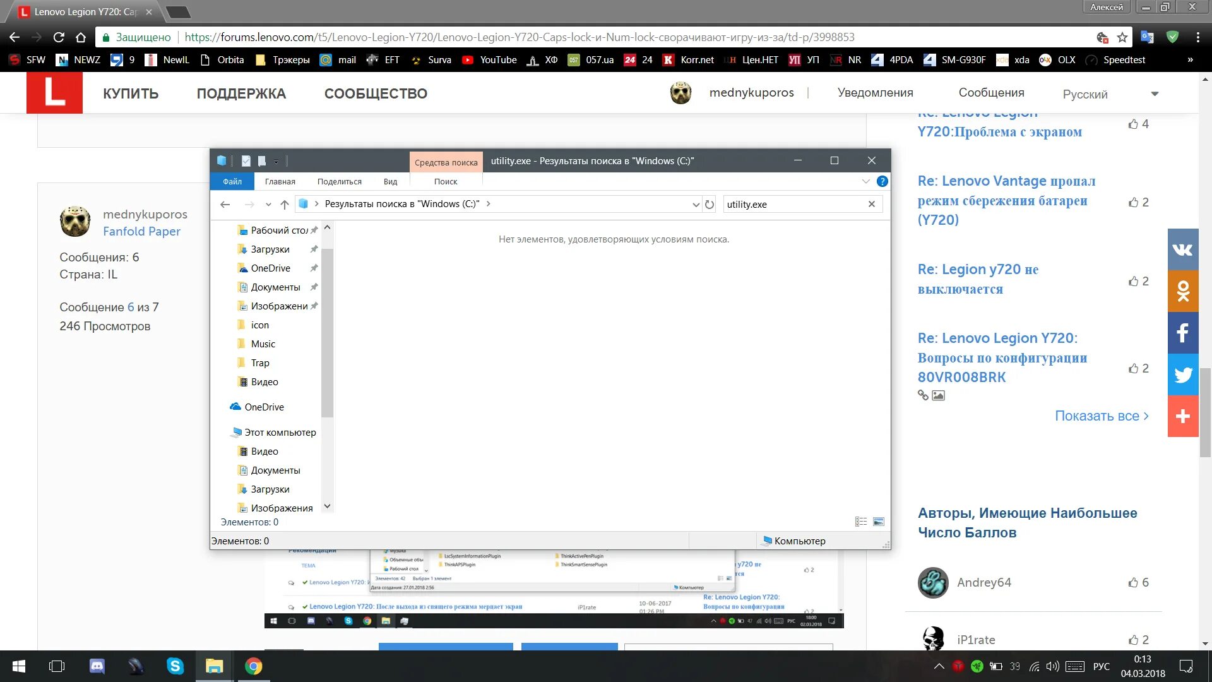Unpin Загрузки from quick access
This screenshot has height=682, width=1212.
click(314, 249)
